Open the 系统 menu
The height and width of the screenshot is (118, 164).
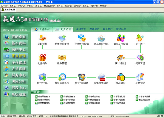[x=86, y=6]
